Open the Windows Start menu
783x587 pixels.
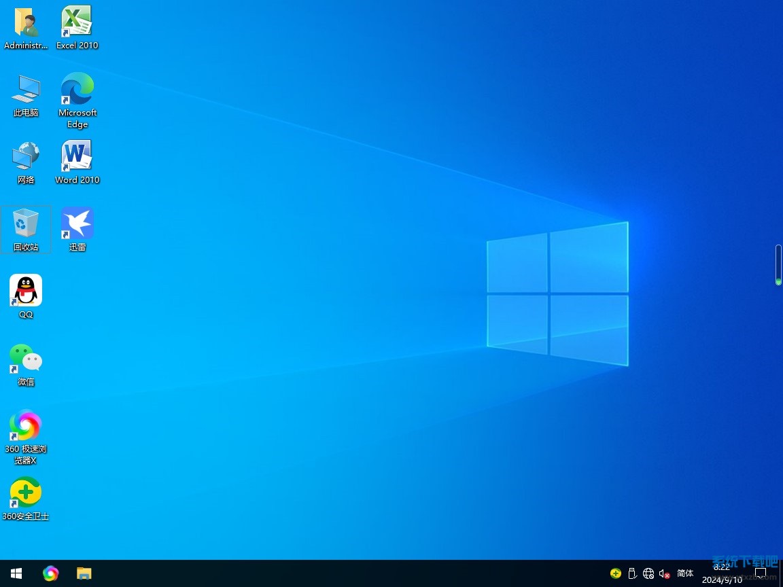pos(16,573)
